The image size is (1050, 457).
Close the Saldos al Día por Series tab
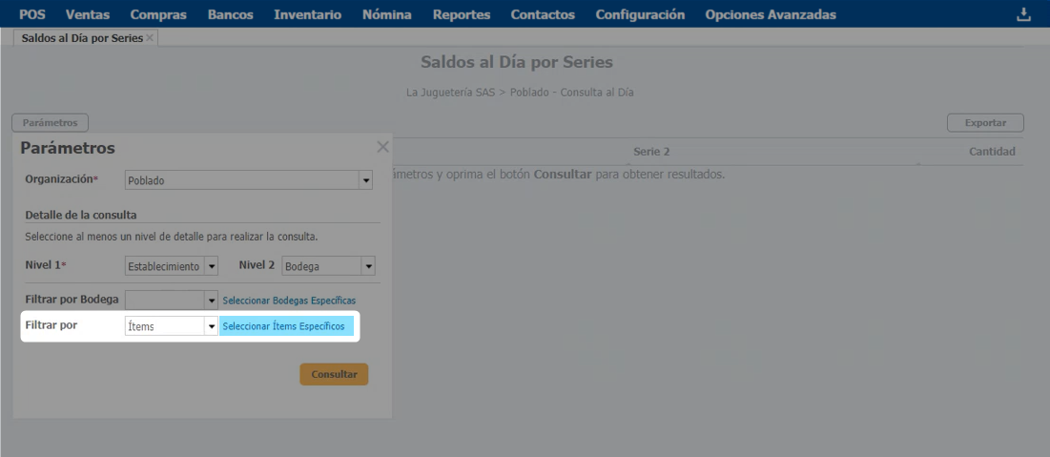coord(150,38)
